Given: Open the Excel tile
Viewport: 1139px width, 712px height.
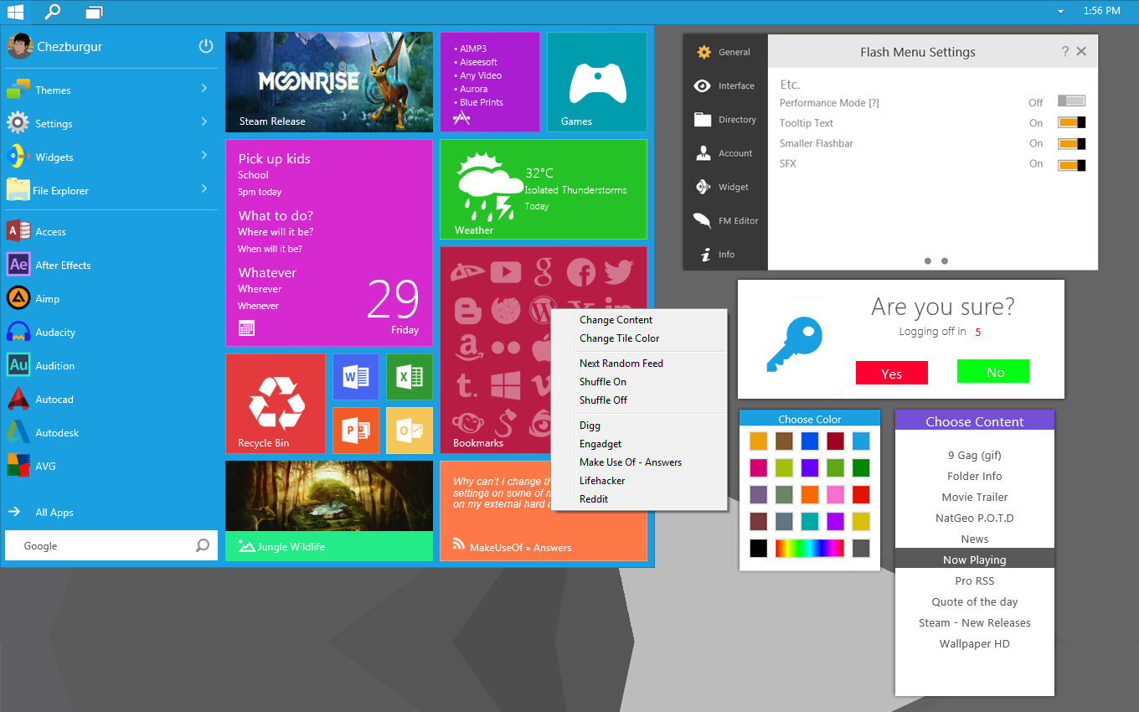Looking at the screenshot, I should click(410, 377).
